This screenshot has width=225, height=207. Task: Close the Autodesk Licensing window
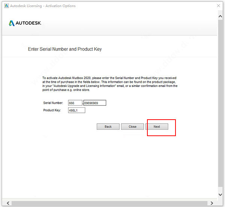click(x=218, y=6)
